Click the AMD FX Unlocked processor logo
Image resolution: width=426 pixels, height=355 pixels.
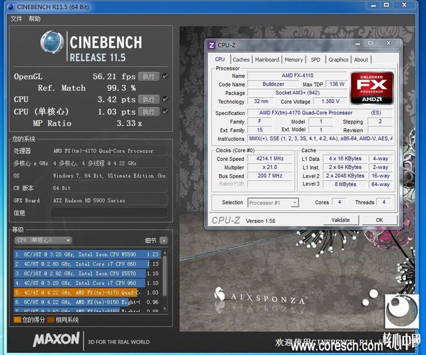click(x=372, y=88)
